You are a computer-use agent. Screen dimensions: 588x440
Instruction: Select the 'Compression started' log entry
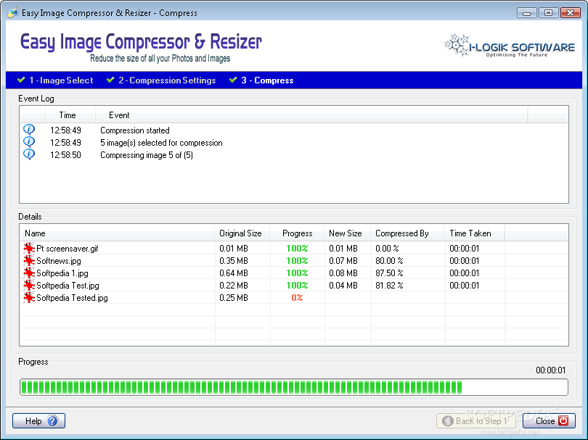point(134,130)
